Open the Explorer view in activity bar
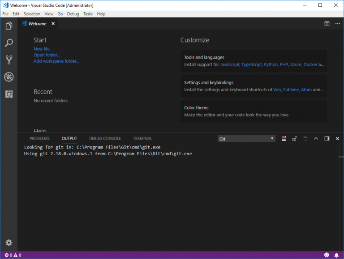Viewport: 344px width, 259px height. (9, 26)
